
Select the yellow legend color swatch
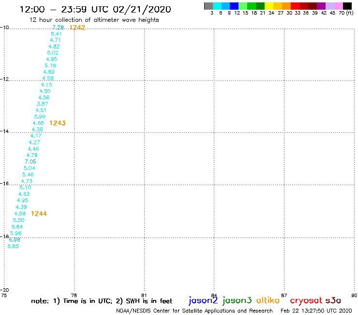269,6
